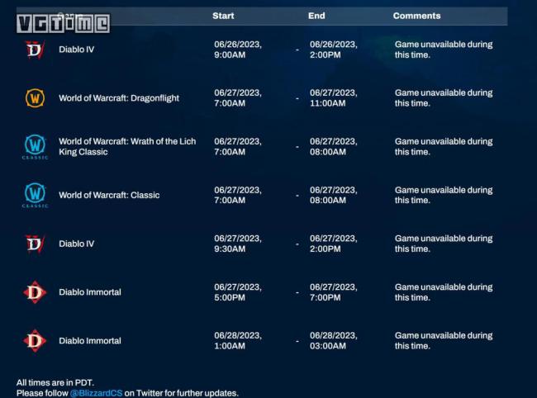Click World of Warcraft: Classic start time 7:00AM

[x=238, y=195]
